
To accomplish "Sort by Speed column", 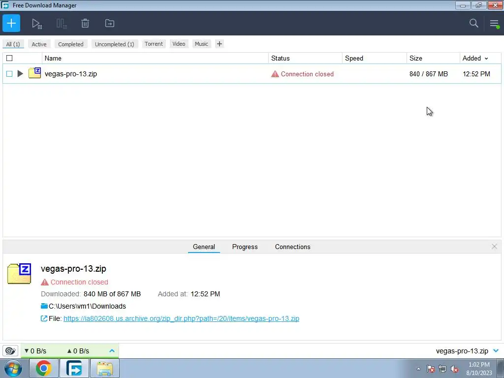I will coord(375,58).
